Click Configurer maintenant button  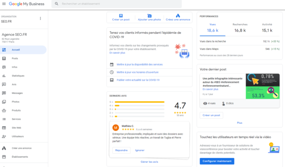(217, 161)
